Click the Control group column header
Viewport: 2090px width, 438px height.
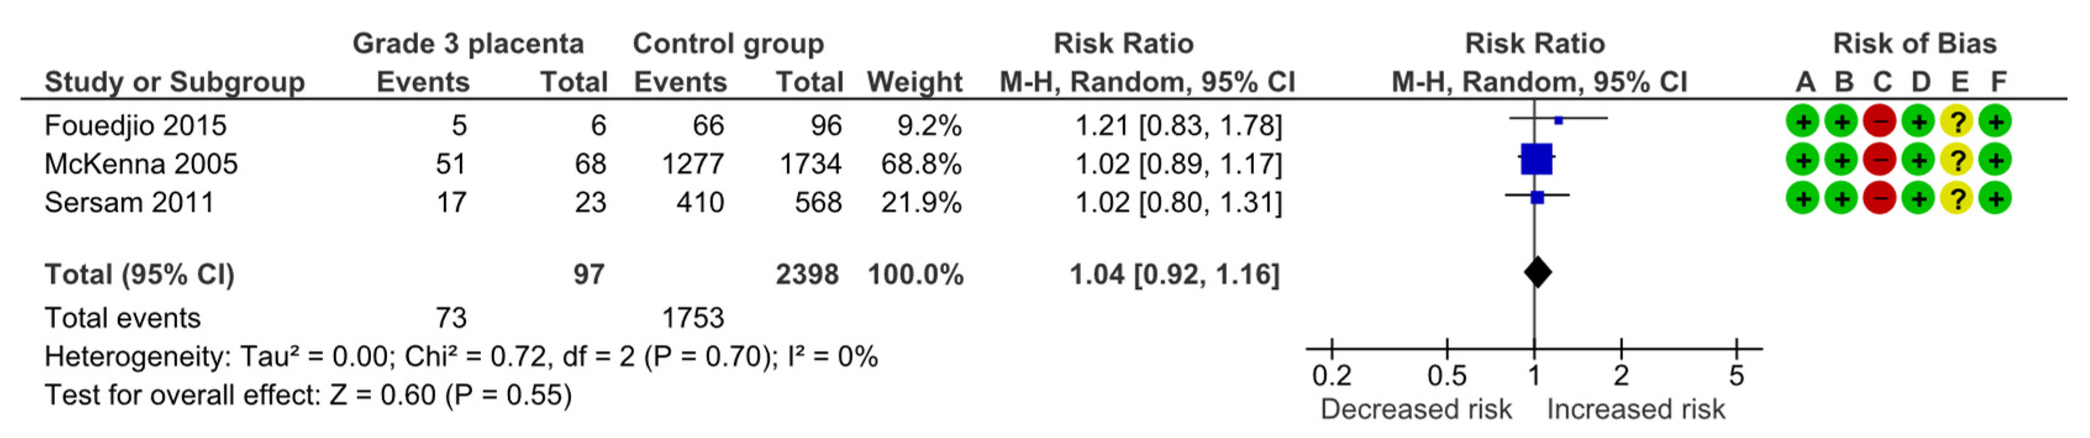point(728,44)
